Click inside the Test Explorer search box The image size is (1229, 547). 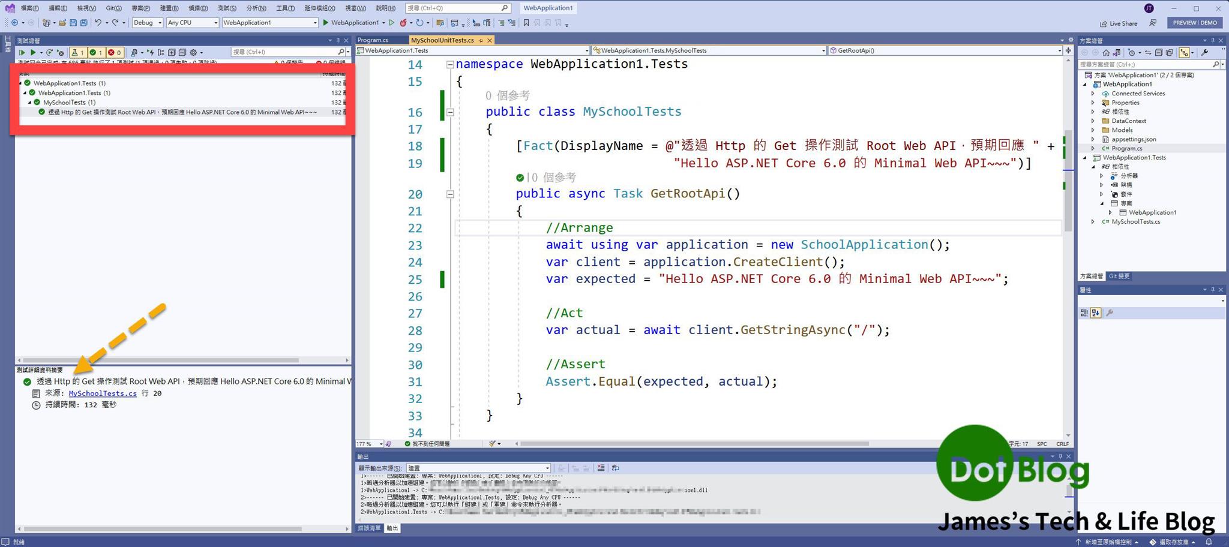pos(282,52)
